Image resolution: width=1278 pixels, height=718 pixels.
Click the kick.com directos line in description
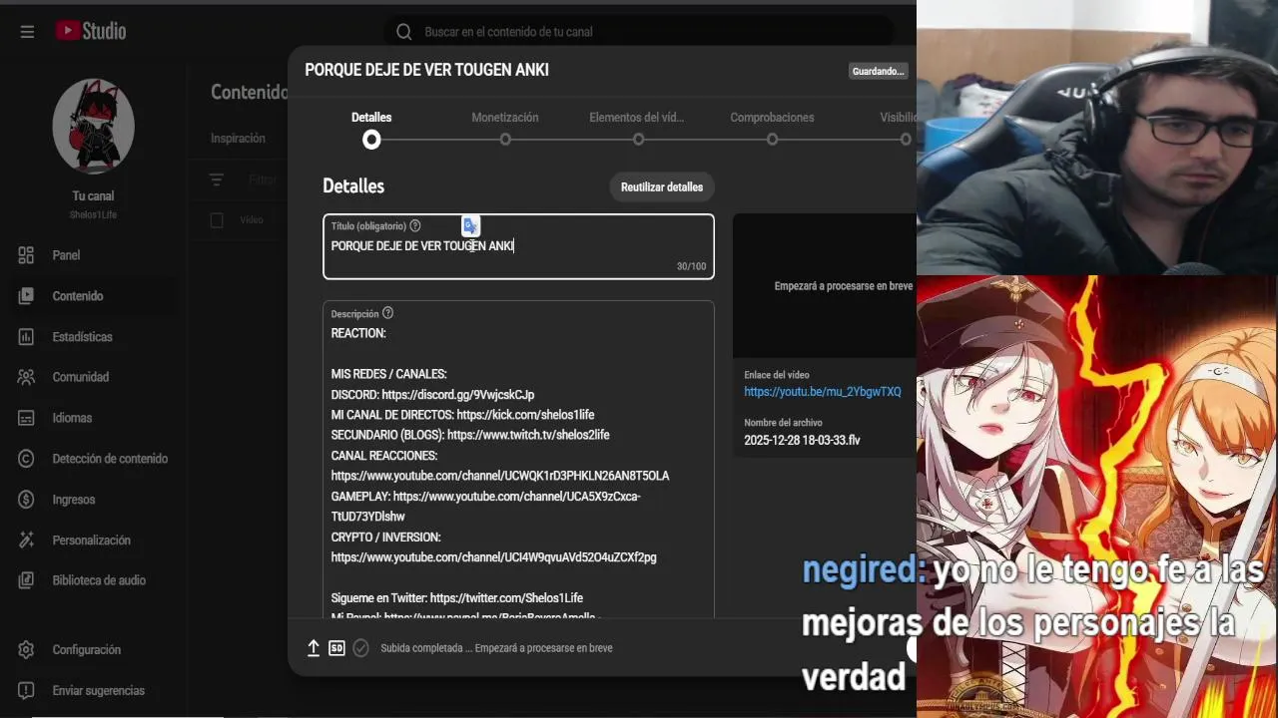coord(463,415)
